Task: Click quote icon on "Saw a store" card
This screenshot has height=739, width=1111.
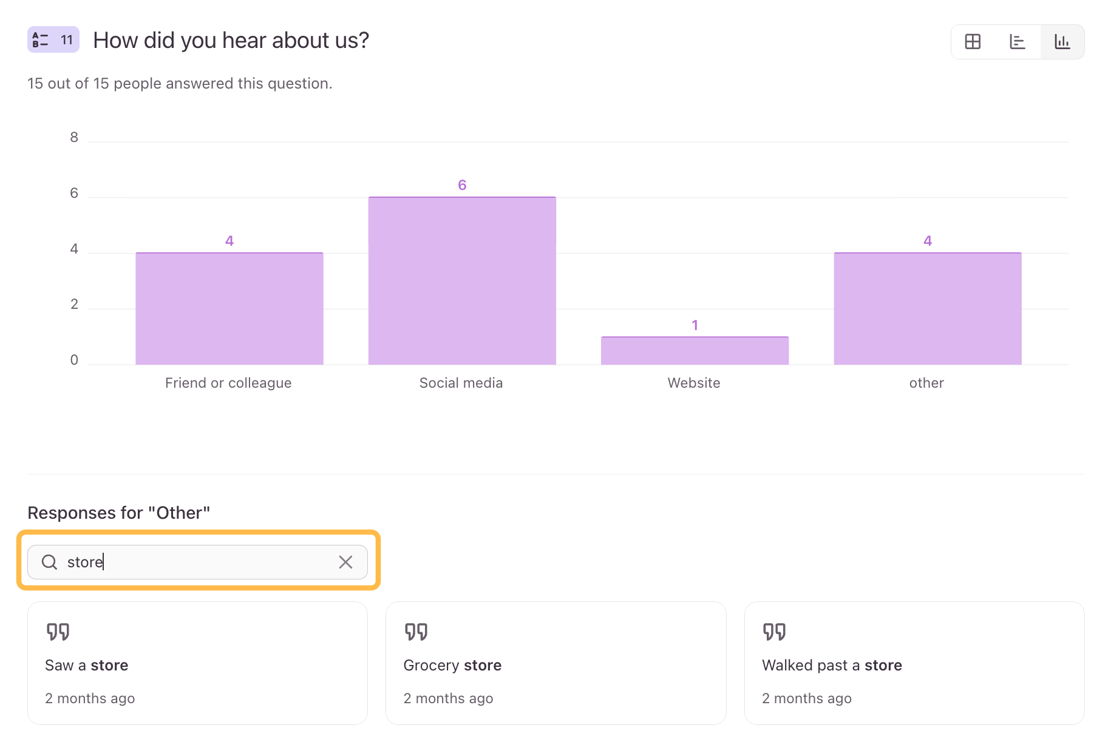Action: coord(58,632)
